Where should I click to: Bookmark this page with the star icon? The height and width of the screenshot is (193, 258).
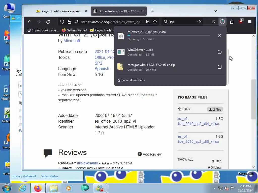[x=155, y=22]
